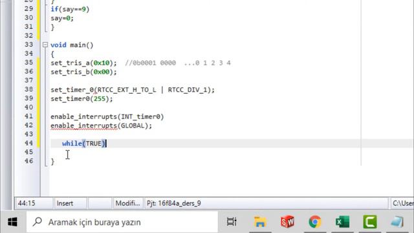Click 'say=0;' statement

62,18
